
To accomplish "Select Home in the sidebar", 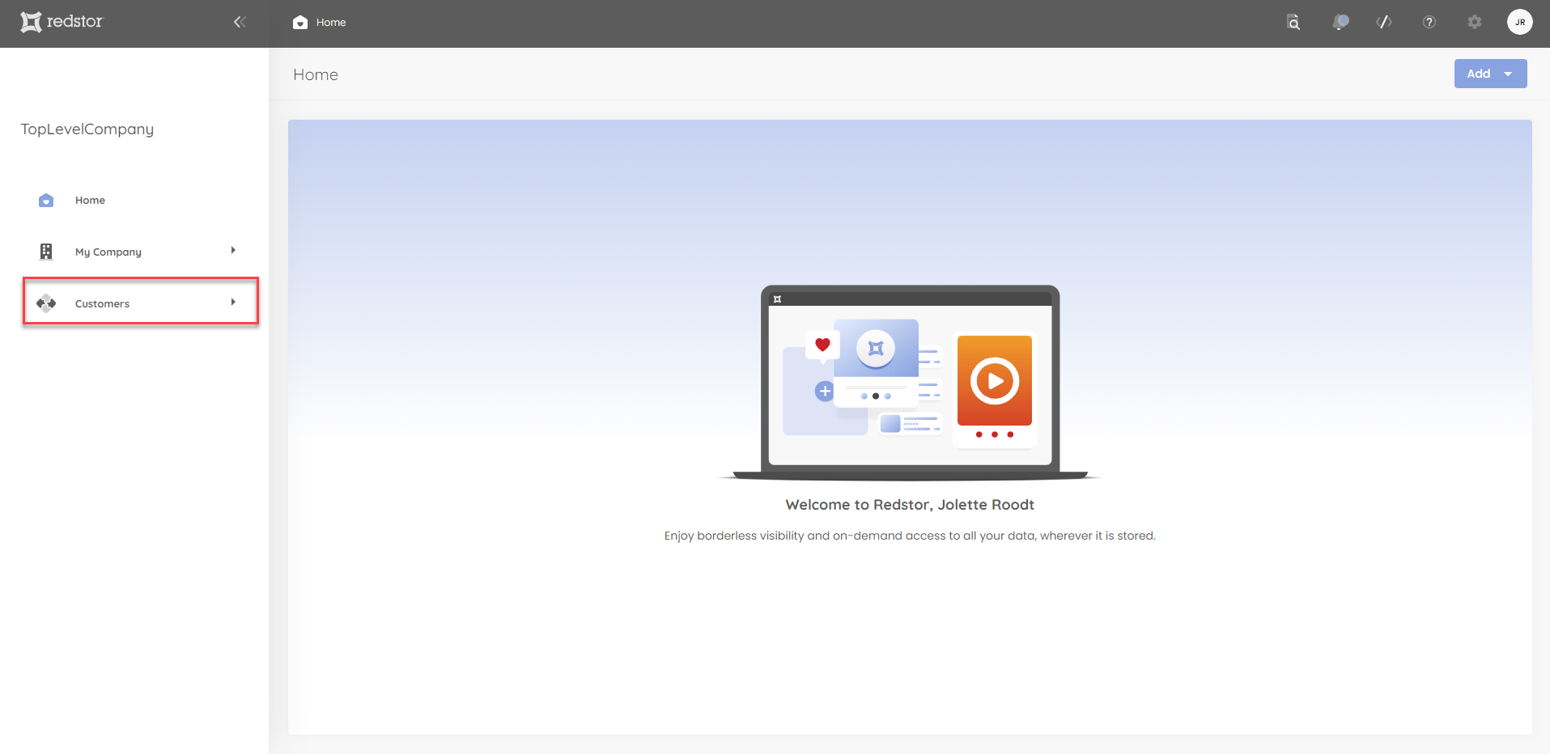I will point(90,201).
